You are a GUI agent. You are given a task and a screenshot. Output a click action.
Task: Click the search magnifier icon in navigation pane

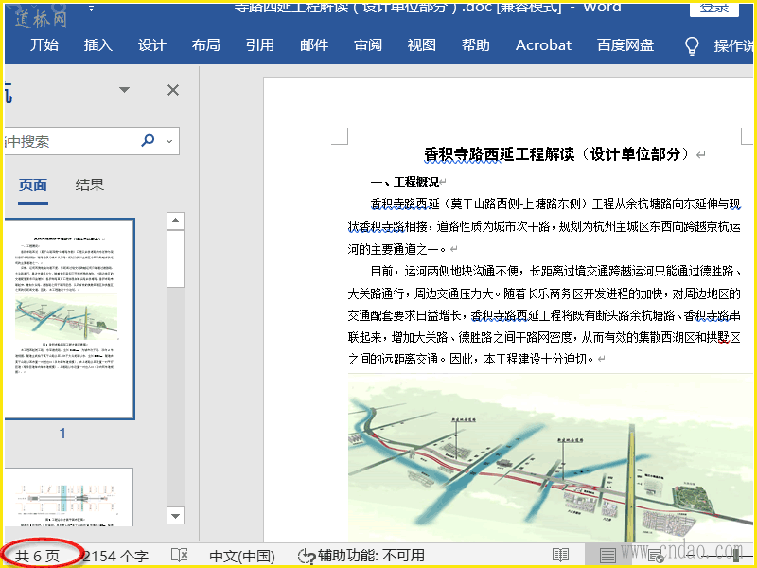[x=148, y=141]
